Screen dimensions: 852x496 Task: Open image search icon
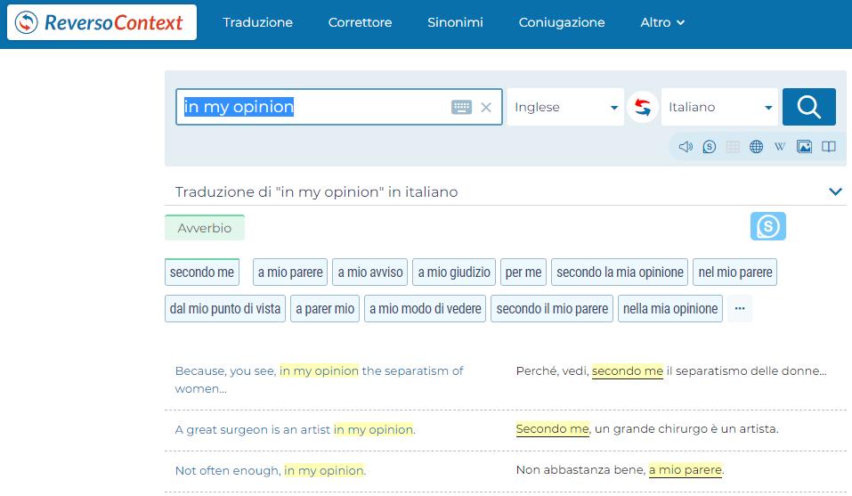[x=804, y=147]
